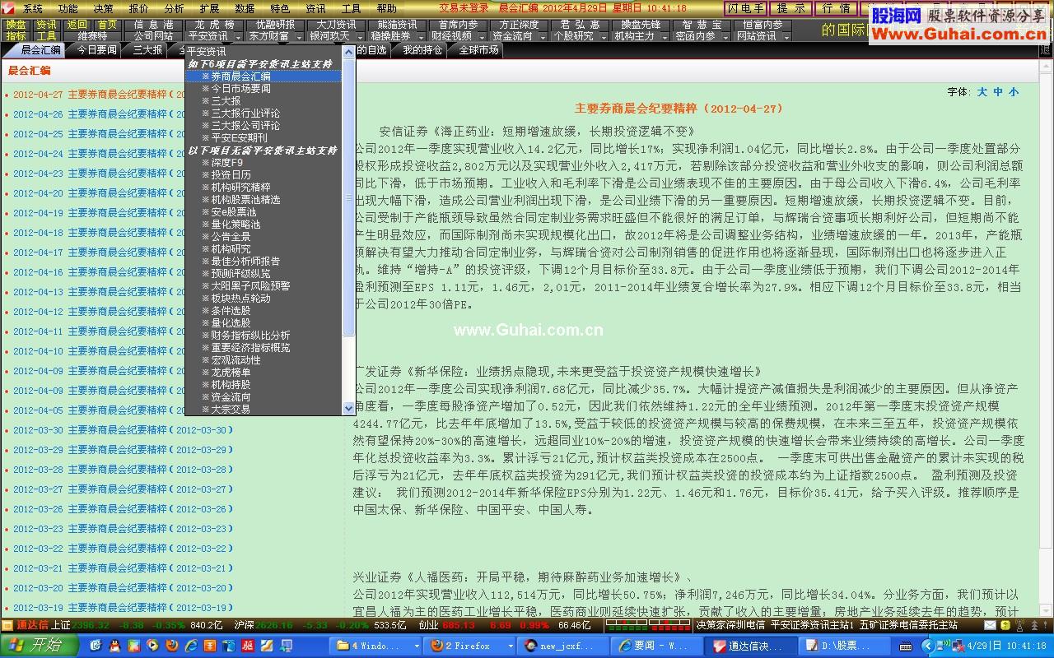Click 首页 toolbar button
The image size is (1054, 658).
107,25
